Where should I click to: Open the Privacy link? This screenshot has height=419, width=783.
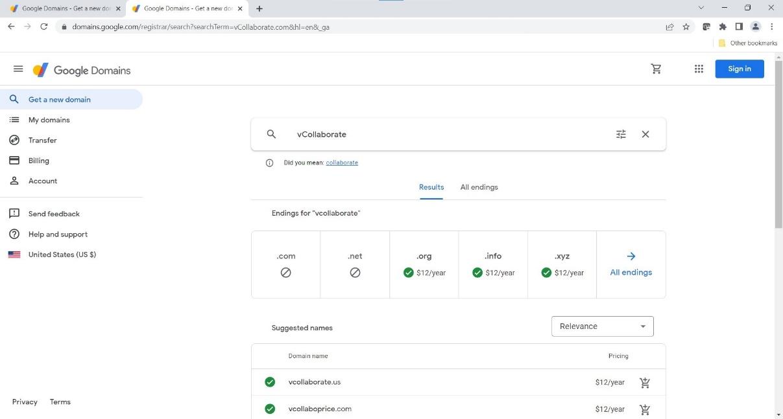[x=25, y=402]
